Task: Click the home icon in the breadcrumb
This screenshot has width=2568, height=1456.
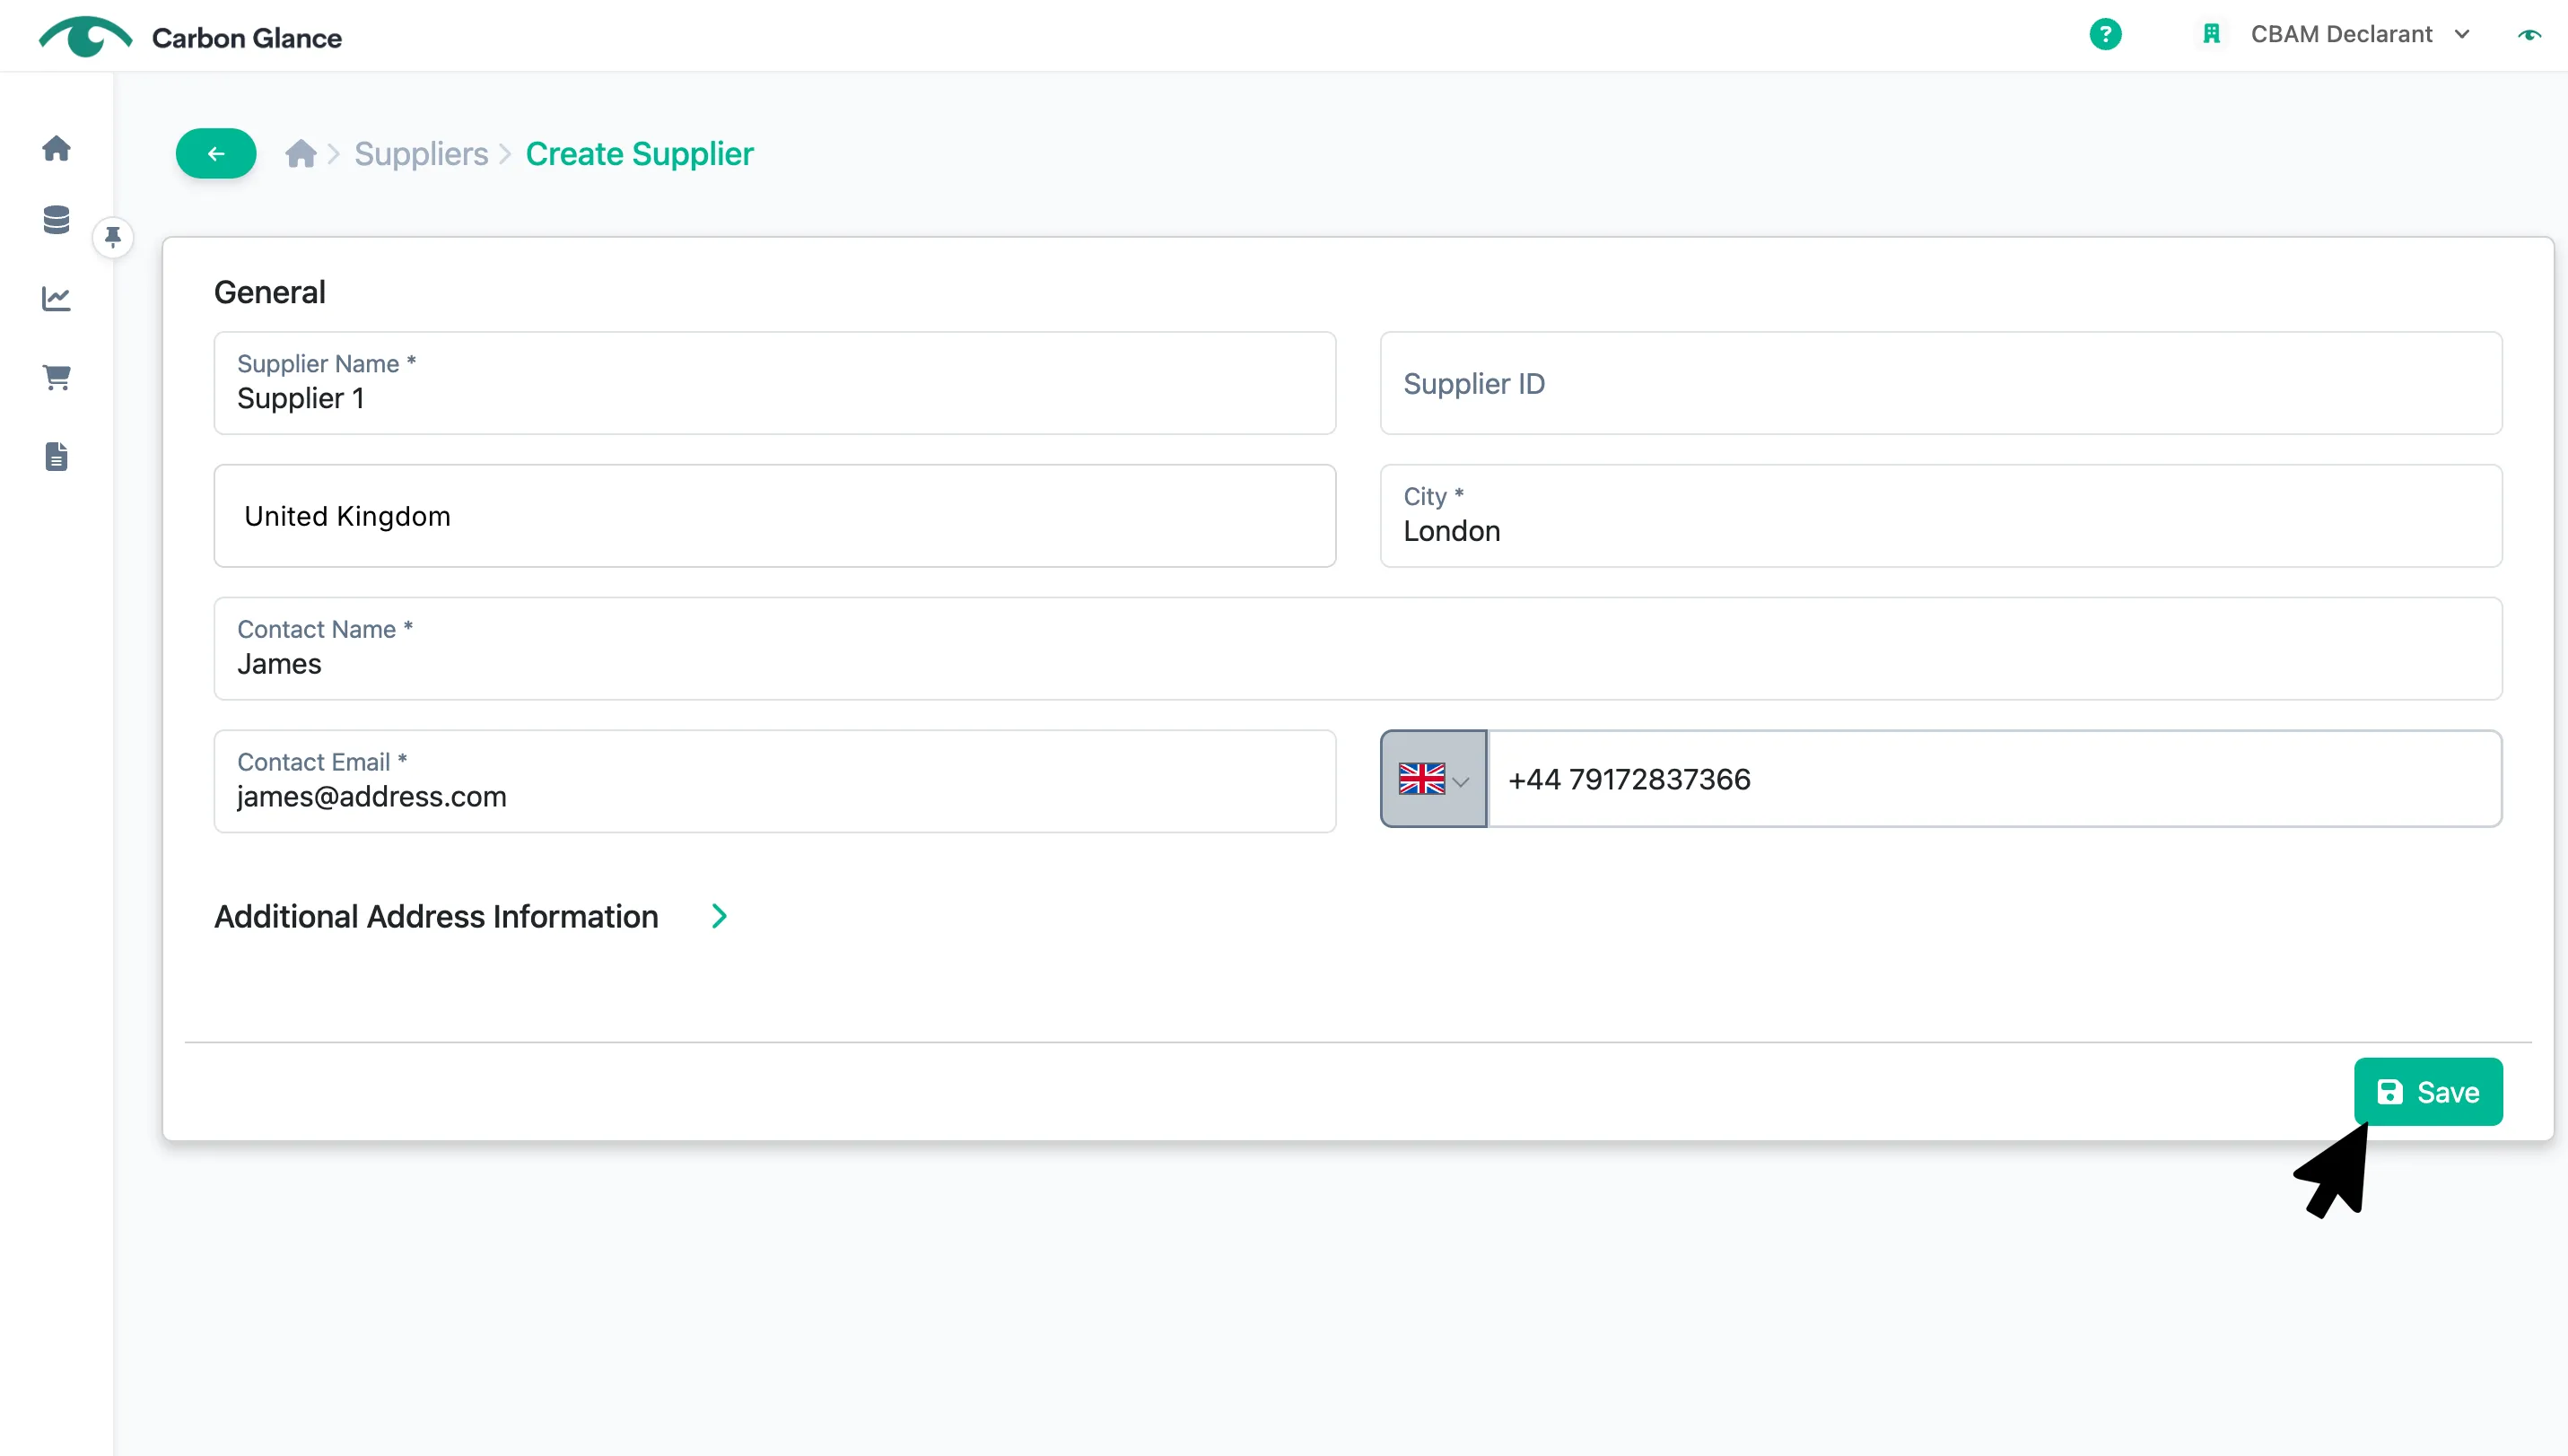Action: point(300,153)
